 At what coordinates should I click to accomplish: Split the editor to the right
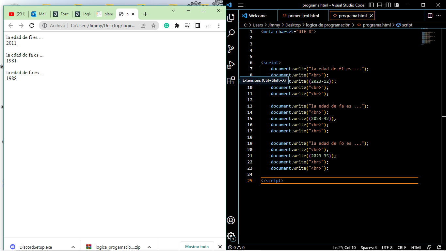(430, 15)
